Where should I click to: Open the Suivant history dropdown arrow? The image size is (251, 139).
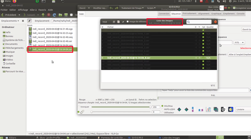pyautogui.click(x=38, y=15)
